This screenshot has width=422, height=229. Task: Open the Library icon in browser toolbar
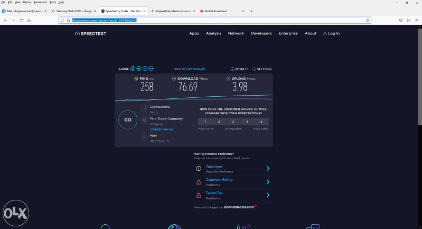pyautogui.click(x=409, y=21)
